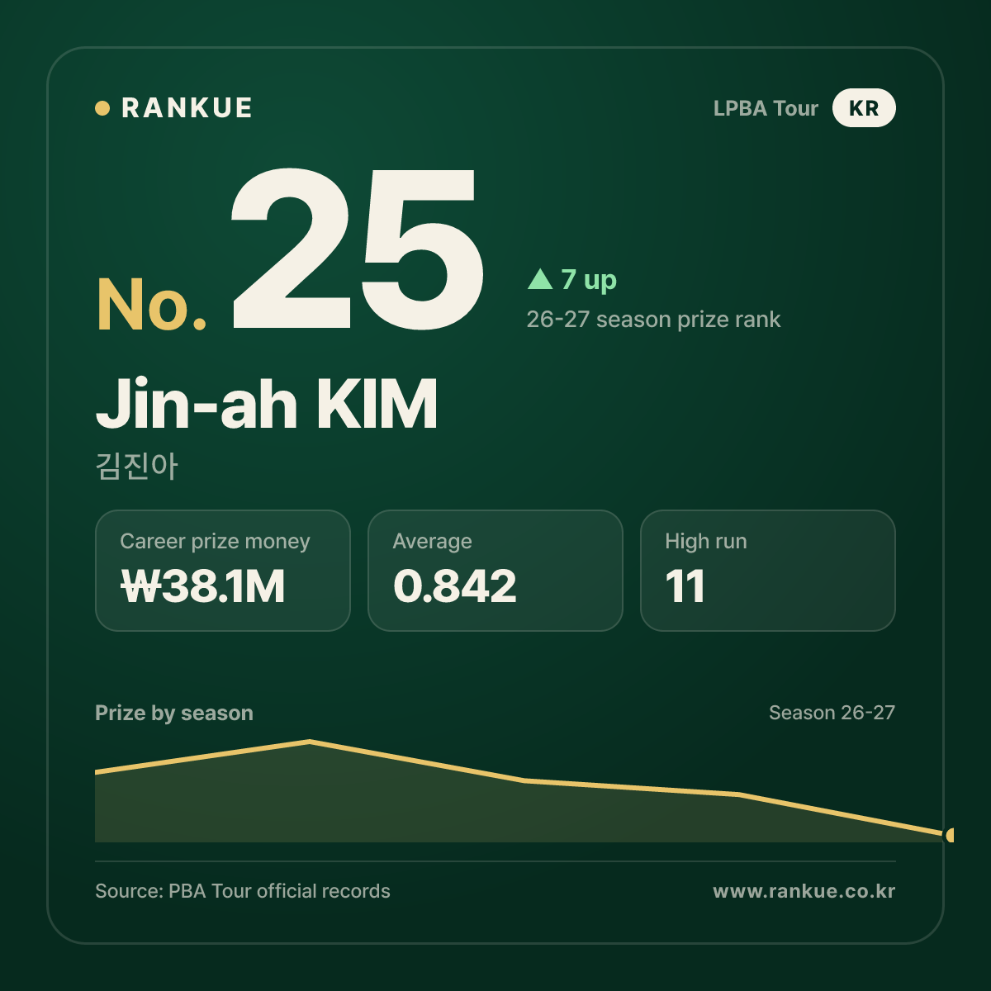
Task: Click the ₩38.1M value
Action: (x=203, y=587)
